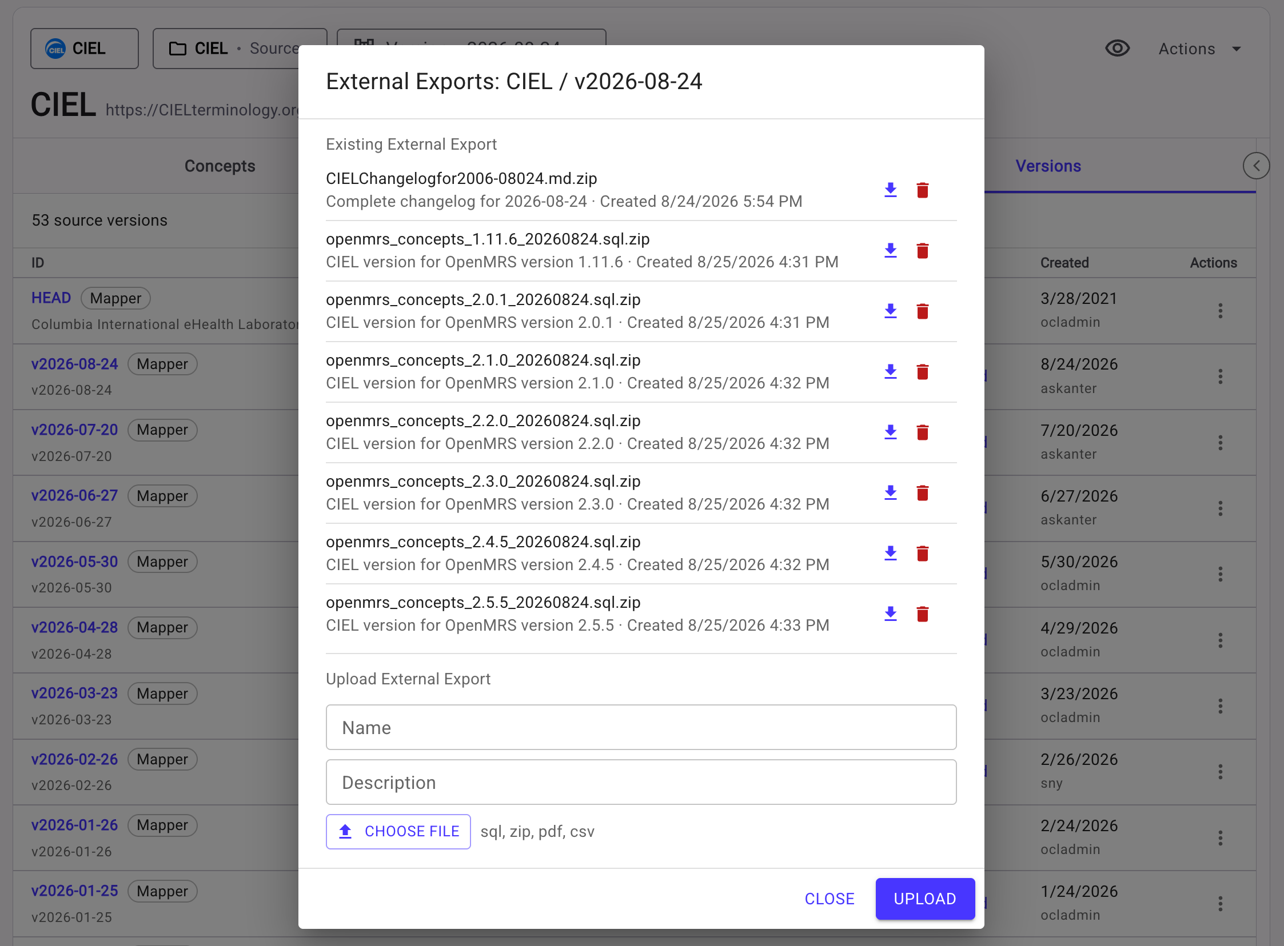Open row menu for 6/27/2026 version

(1221, 508)
